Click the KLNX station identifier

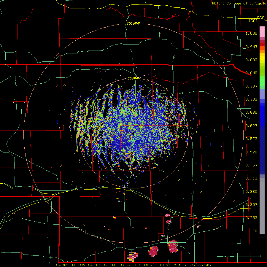click(165, 265)
